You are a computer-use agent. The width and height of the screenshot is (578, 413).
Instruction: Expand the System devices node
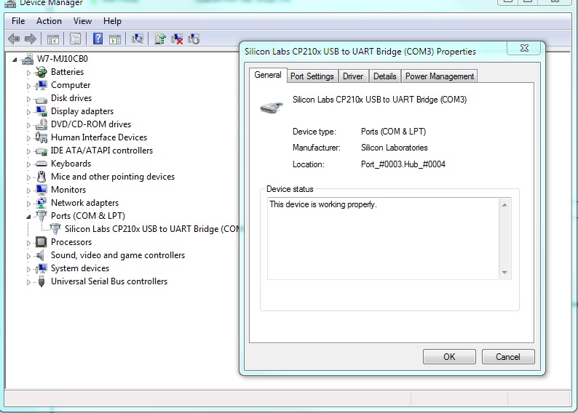pos(28,269)
